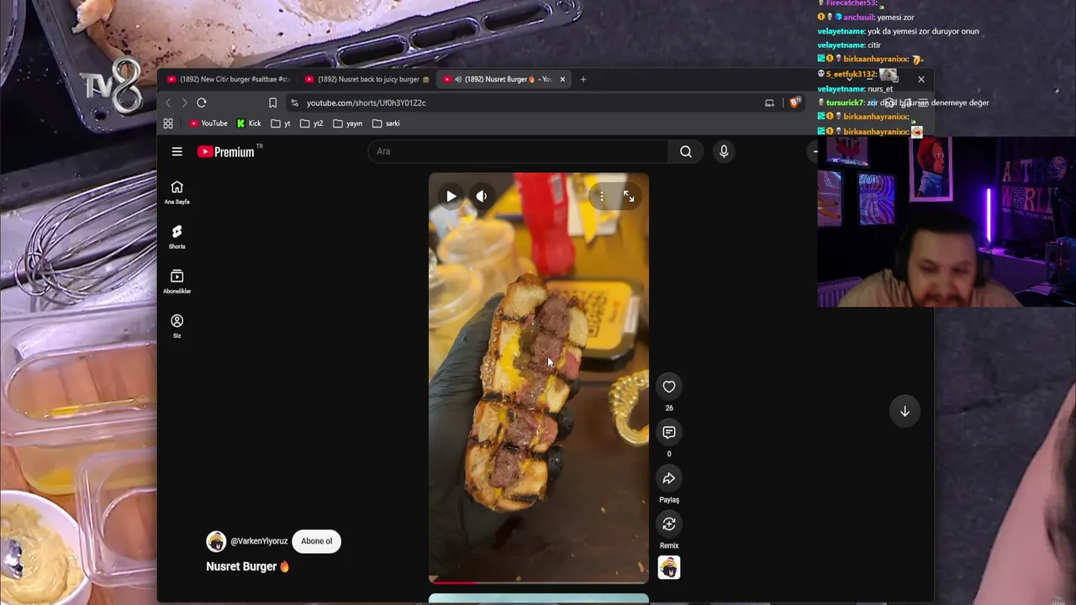The image size is (1076, 605).
Task: Click the like count 26
Action: click(x=669, y=408)
